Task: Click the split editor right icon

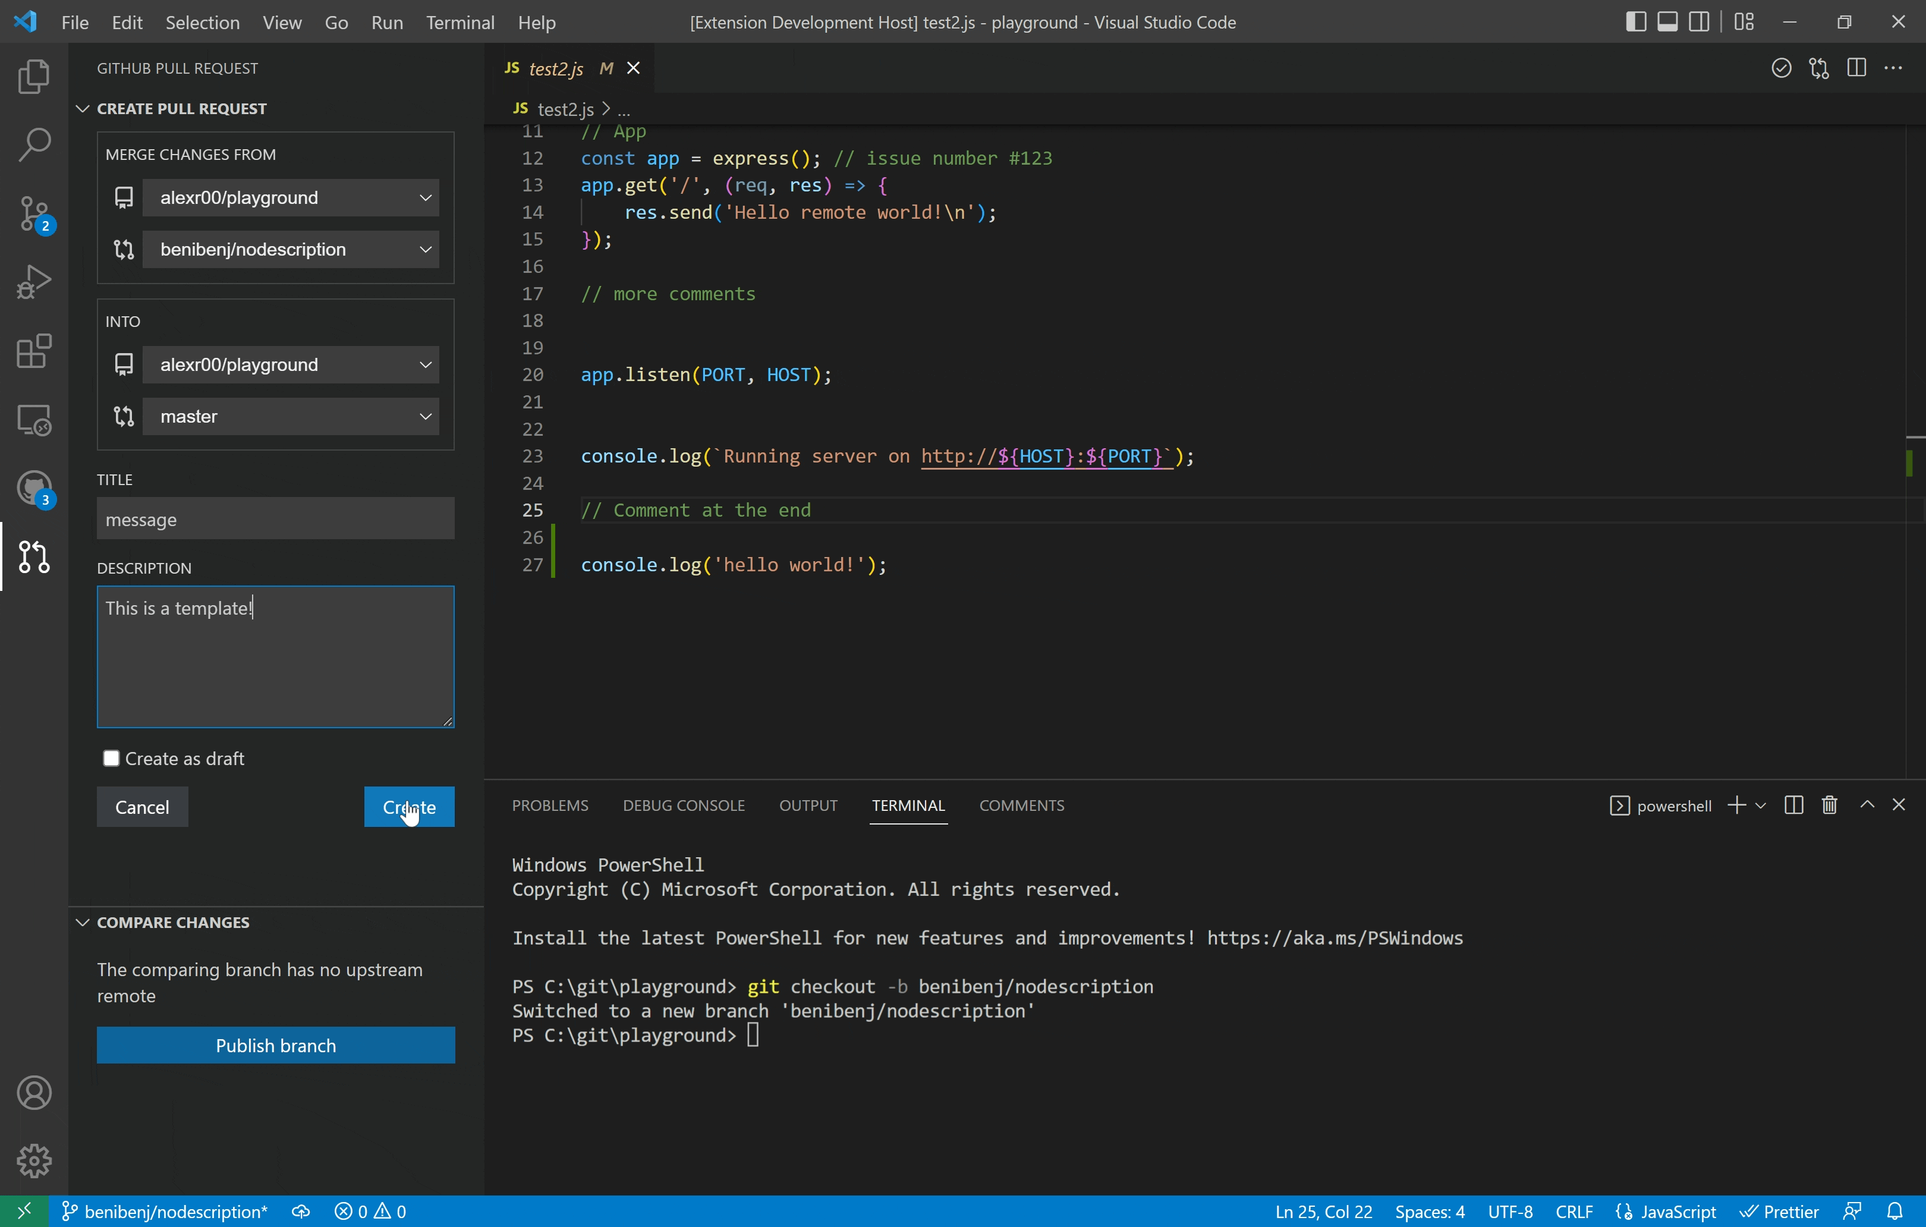Action: tap(1856, 68)
